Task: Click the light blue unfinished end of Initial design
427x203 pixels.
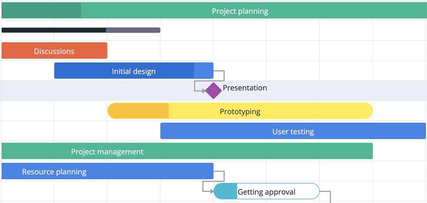Action: [x=204, y=71]
